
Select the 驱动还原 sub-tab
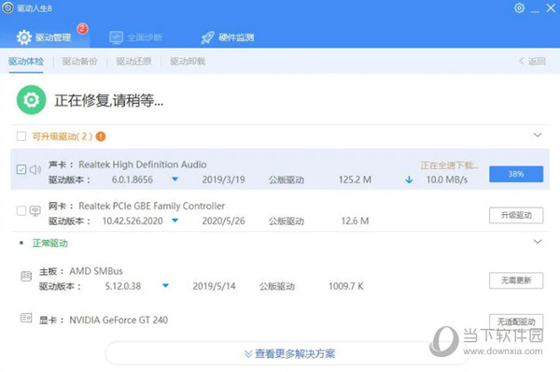point(133,61)
